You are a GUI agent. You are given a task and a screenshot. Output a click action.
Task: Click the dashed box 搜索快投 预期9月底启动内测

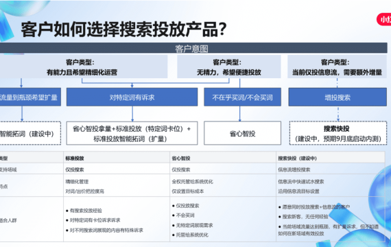(338, 133)
